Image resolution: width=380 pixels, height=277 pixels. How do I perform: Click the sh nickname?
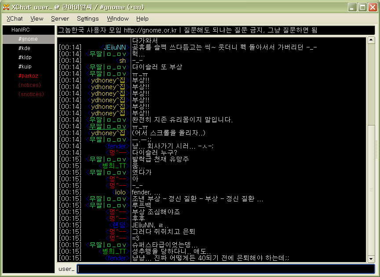point(122,61)
